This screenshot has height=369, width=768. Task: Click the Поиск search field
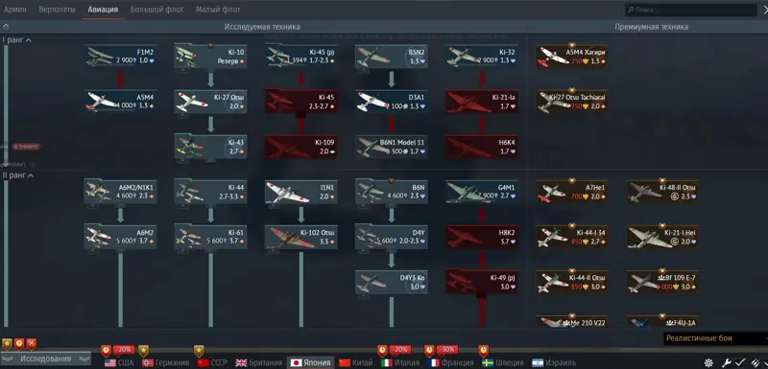pos(691,10)
